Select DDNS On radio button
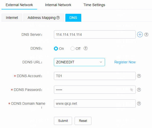 56,49
